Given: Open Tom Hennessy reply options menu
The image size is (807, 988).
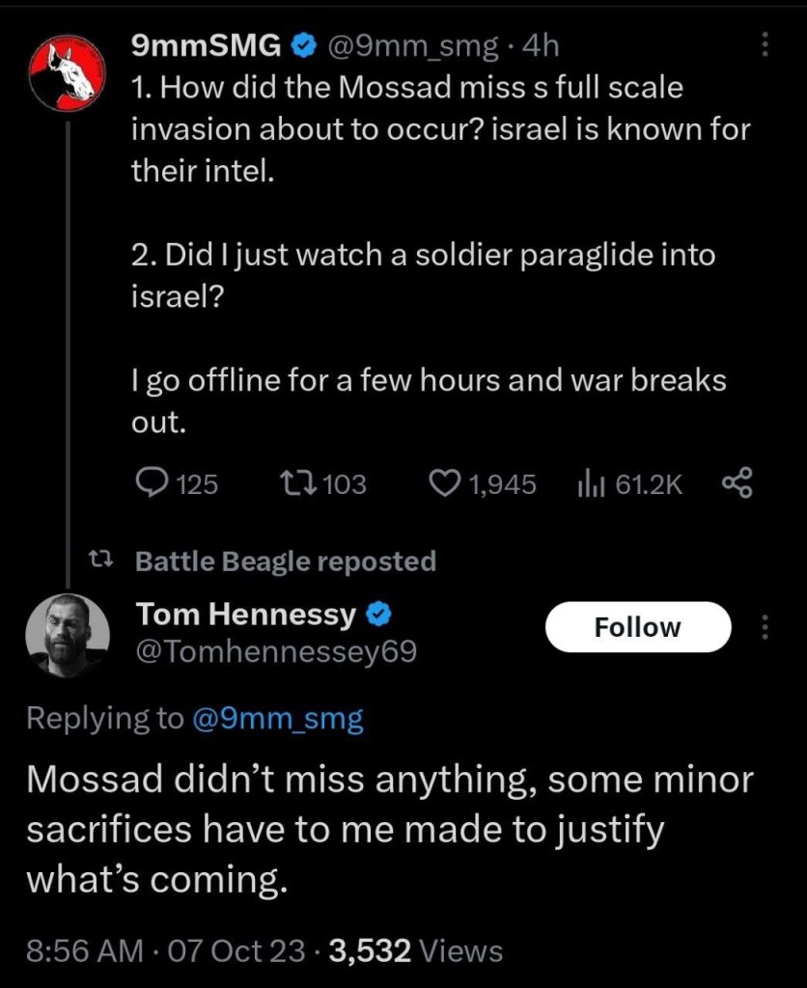Looking at the screenshot, I should coord(765,628).
